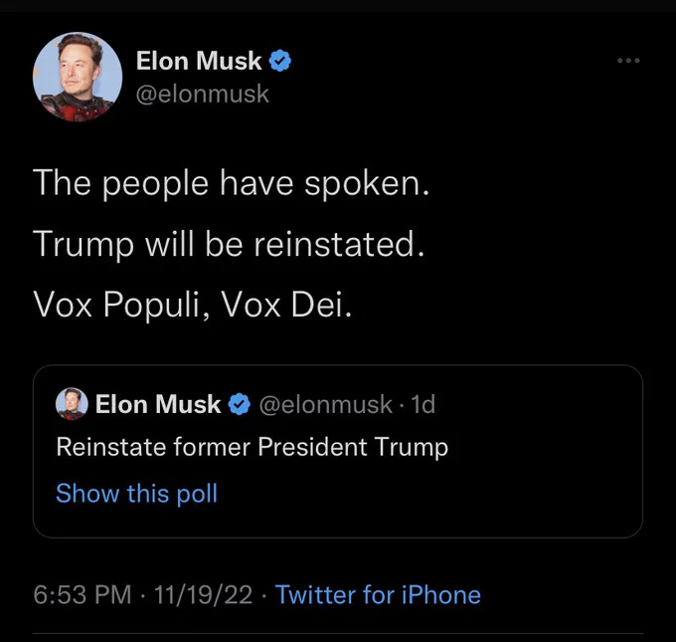This screenshot has width=676, height=642.
Task: Click the 6:53 PM tweet time
Action: [x=82, y=594]
